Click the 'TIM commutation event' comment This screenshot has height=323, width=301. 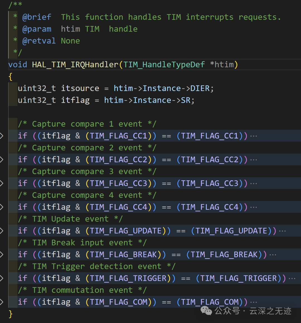tap(82, 290)
